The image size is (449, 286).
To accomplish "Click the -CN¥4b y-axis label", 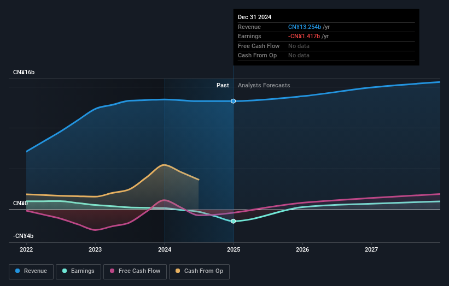I will (23, 236).
